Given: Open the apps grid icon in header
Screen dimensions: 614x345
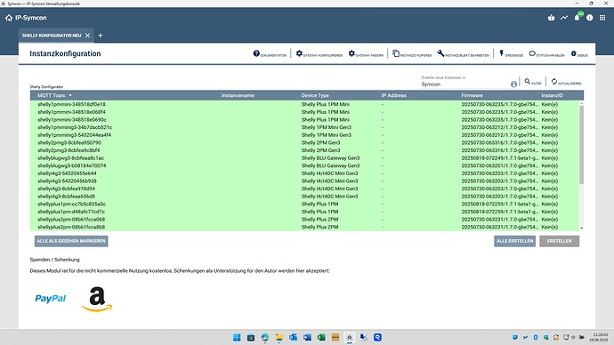Looking at the screenshot, I should [x=602, y=18].
